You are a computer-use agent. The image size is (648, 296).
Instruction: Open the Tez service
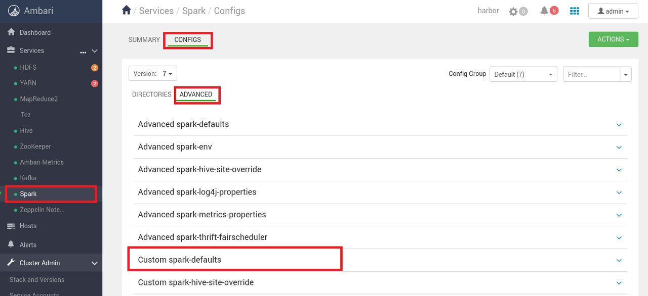(x=26, y=115)
